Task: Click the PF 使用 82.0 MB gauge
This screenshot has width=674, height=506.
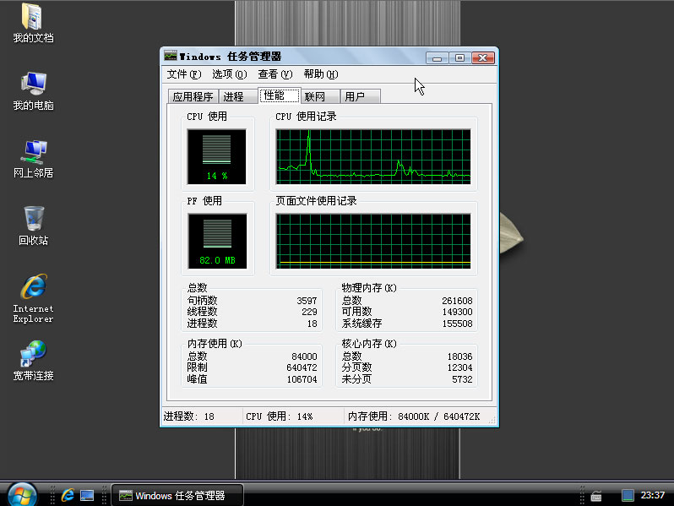Action: coord(218,242)
